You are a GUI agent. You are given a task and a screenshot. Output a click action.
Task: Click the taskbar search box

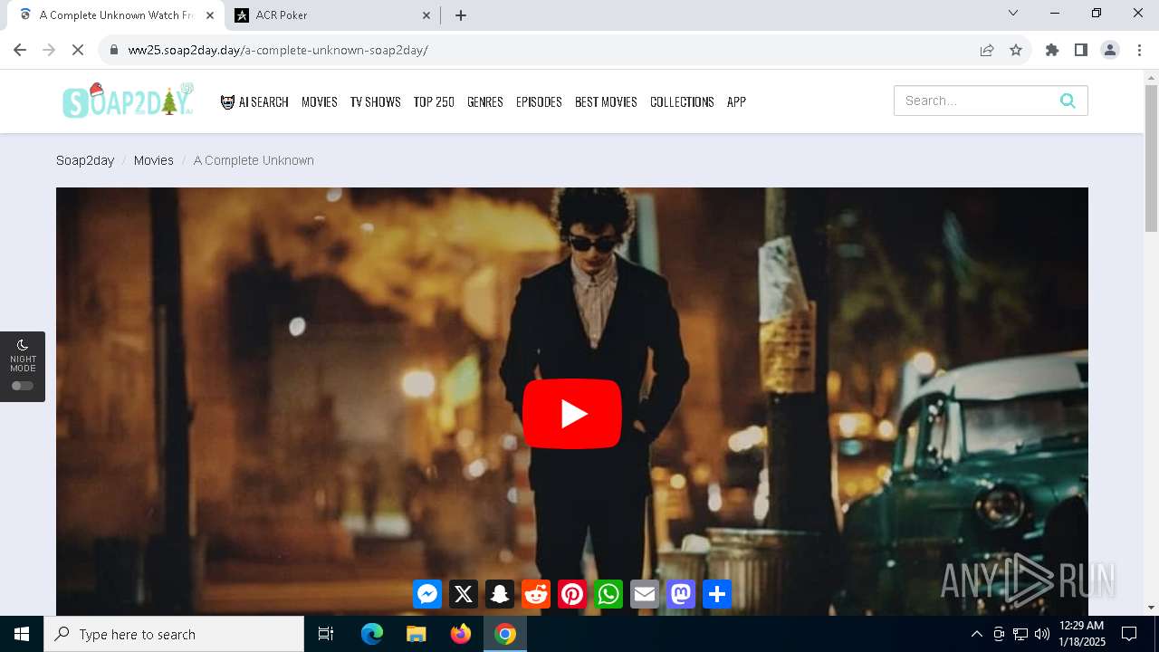[x=174, y=634]
